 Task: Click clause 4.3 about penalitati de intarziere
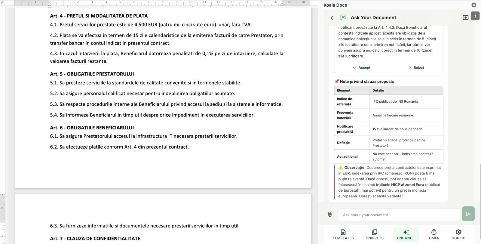click(x=167, y=57)
